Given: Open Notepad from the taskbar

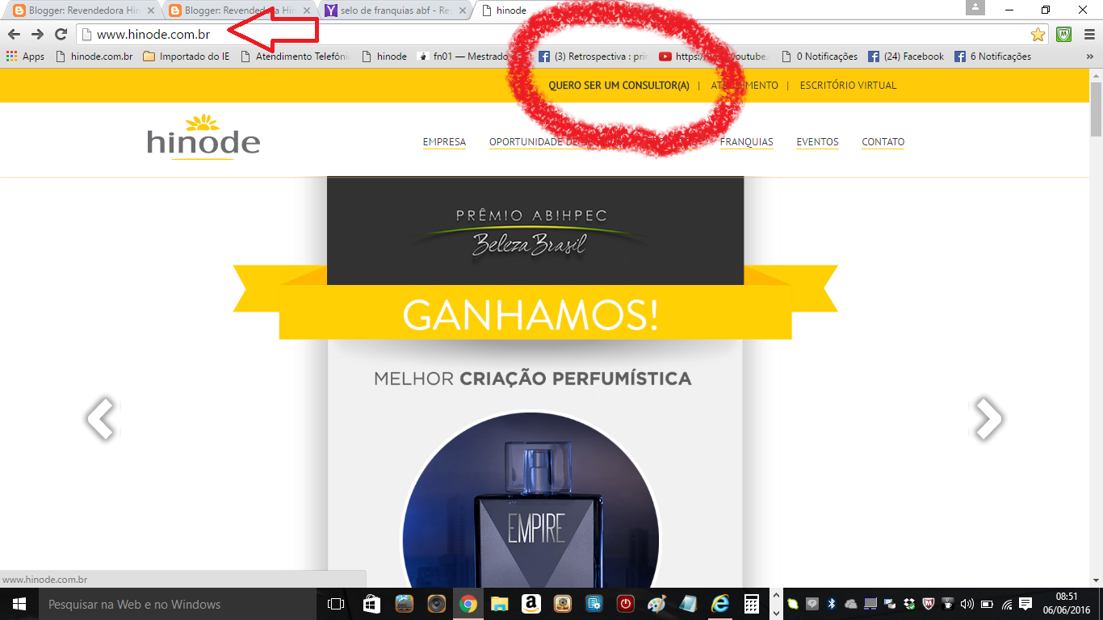Looking at the screenshot, I should pyautogui.click(x=688, y=604).
